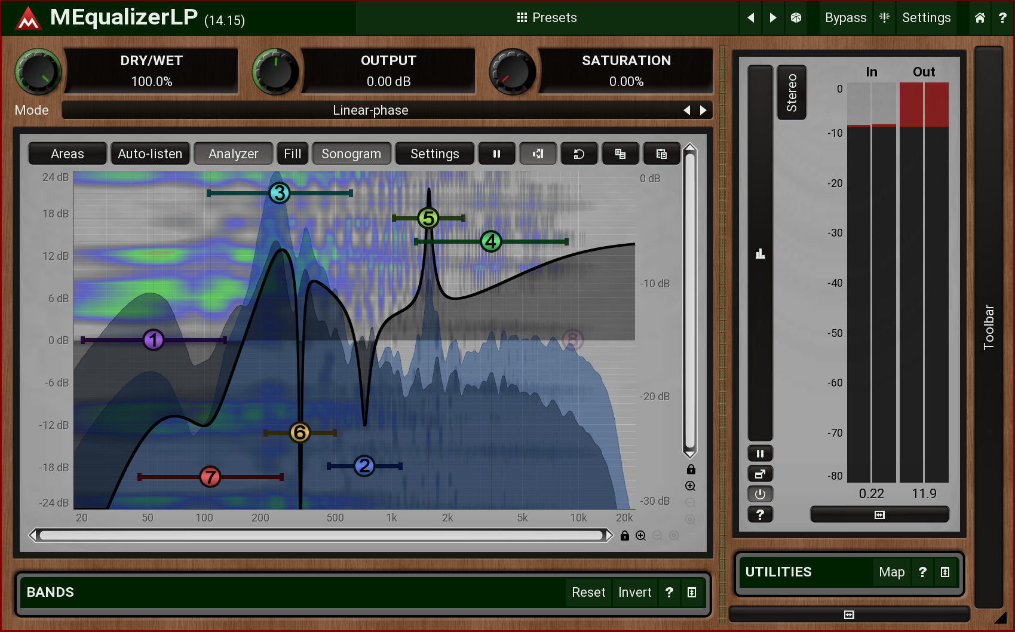Open the home icon in title bar

[x=980, y=18]
